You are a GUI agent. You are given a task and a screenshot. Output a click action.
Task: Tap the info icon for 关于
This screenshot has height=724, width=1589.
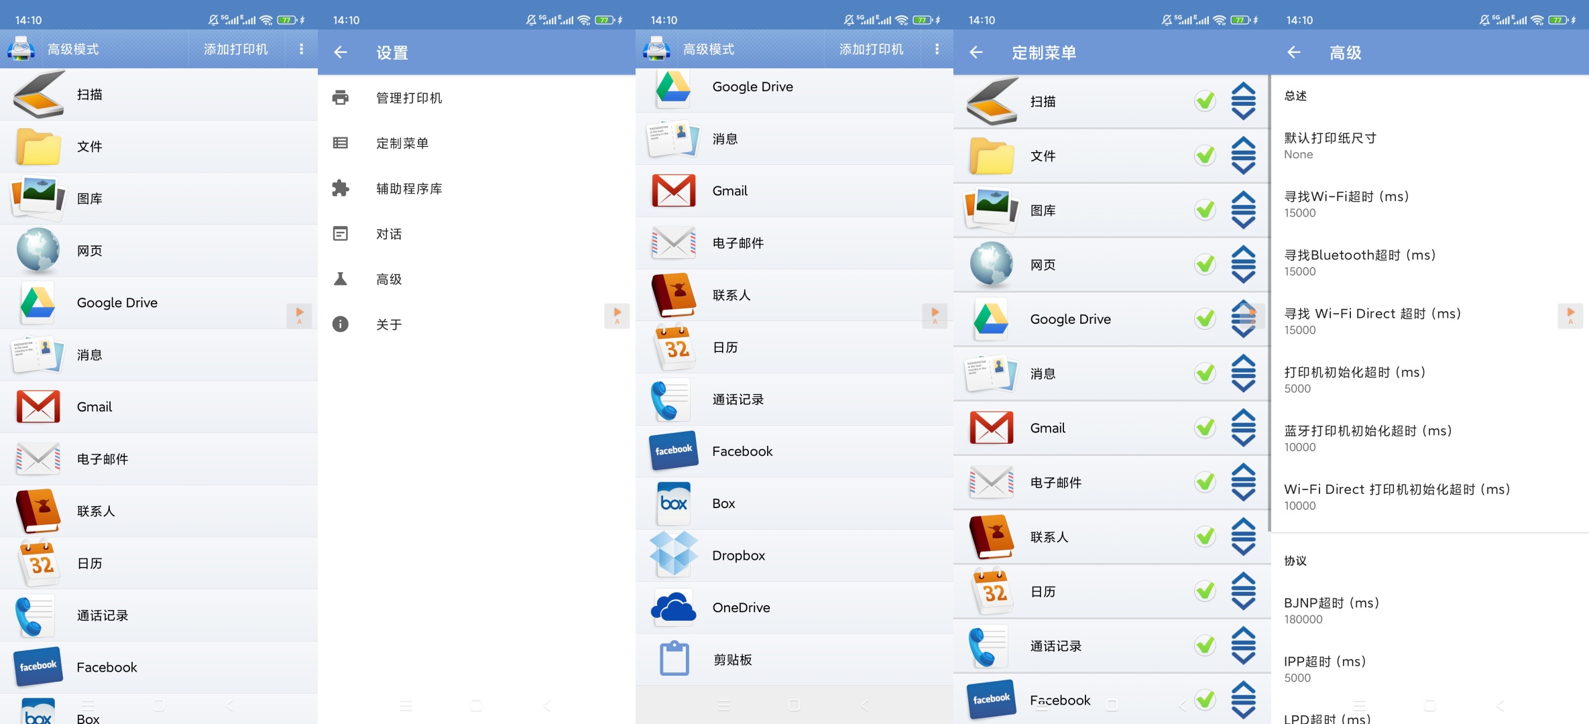tap(341, 324)
